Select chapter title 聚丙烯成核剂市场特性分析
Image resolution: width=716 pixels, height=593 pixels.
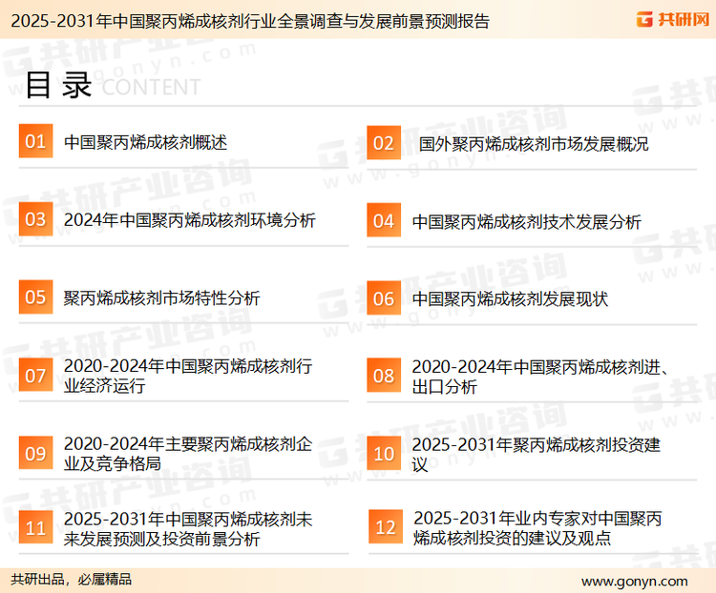click(161, 298)
